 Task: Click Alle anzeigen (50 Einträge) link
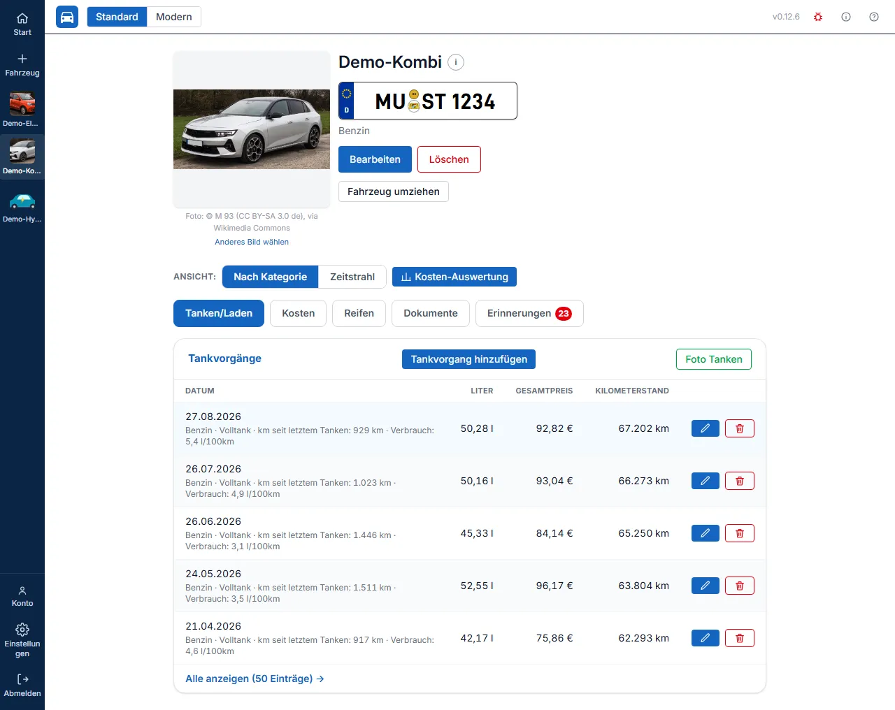point(255,679)
